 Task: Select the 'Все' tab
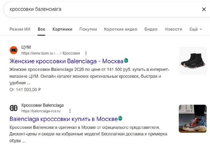pos(41,29)
